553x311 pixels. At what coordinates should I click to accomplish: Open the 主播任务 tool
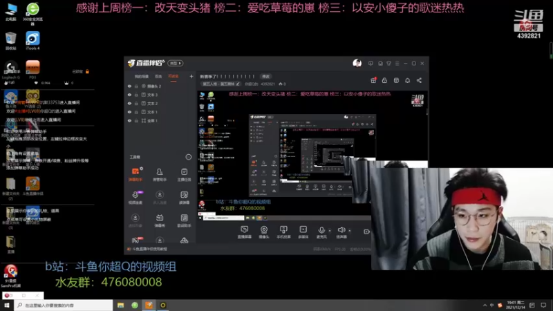point(184,174)
